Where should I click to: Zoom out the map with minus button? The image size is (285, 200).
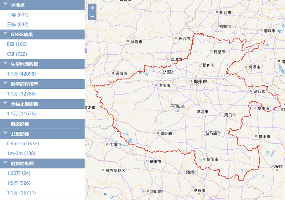click(92, 16)
